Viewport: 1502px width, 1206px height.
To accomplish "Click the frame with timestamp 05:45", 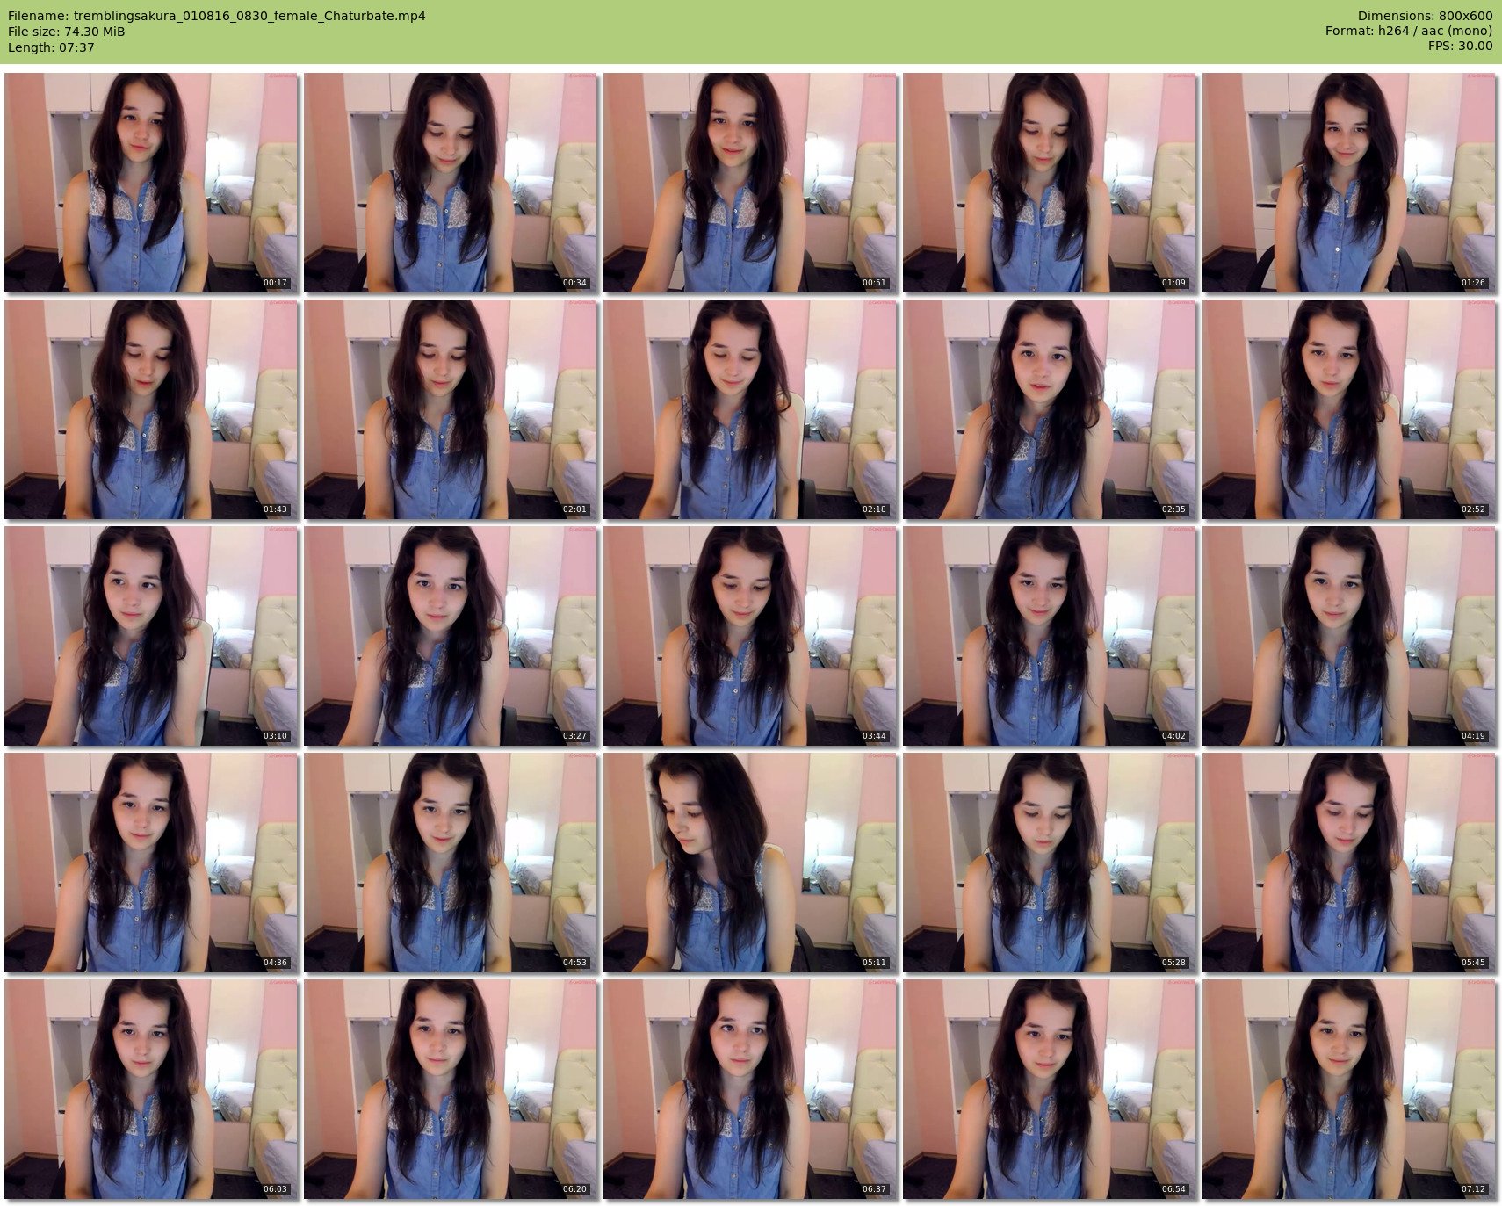I will (x=1349, y=863).
